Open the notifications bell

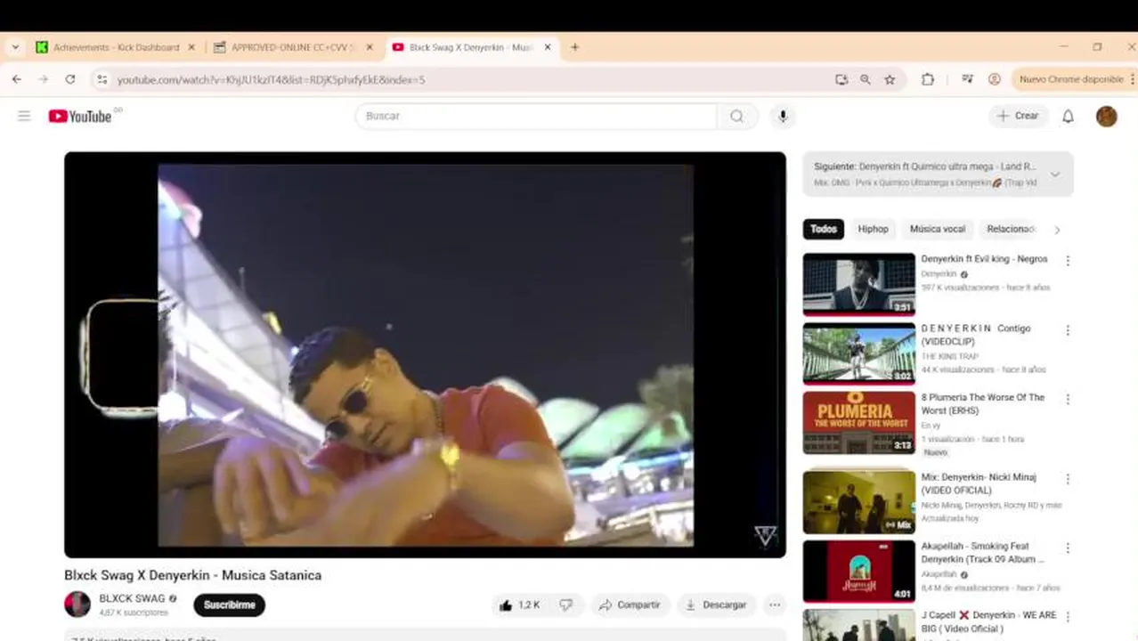coord(1068,116)
